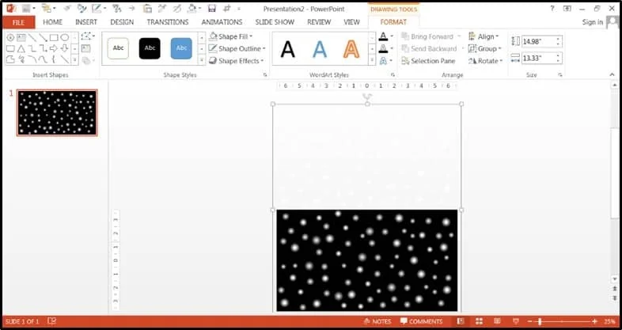This screenshot has height=330, width=622.
Task: Toggle the NOTES pane button
Action: click(377, 321)
